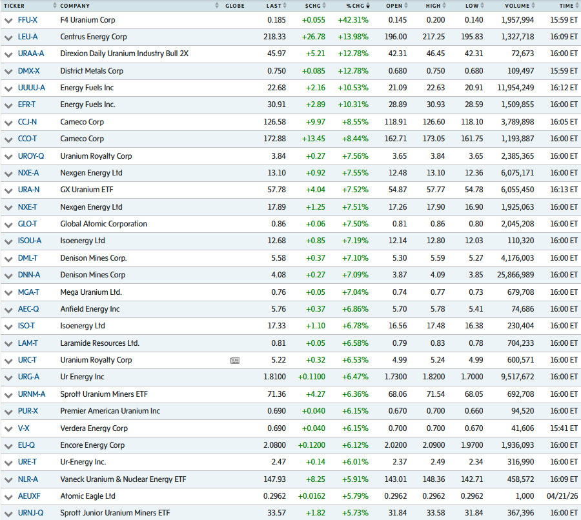Click the 04/21/26 time cell
581x520 pixels.
click(x=562, y=496)
